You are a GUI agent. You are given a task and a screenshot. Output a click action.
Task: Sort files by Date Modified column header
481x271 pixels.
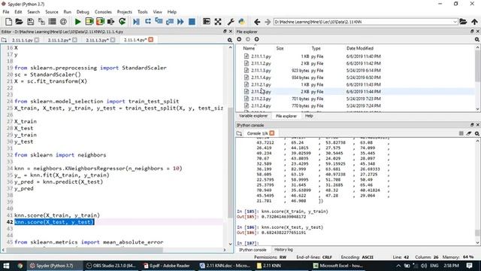[359, 48]
